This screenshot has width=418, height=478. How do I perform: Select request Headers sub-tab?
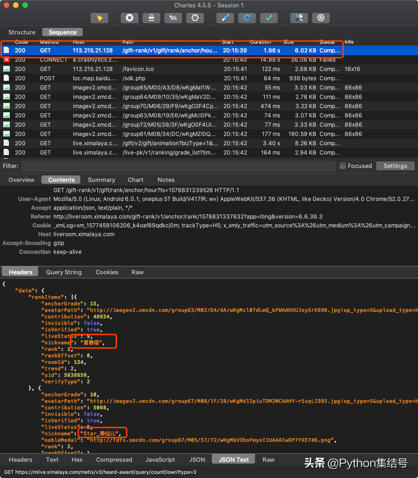[x=20, y=272]
